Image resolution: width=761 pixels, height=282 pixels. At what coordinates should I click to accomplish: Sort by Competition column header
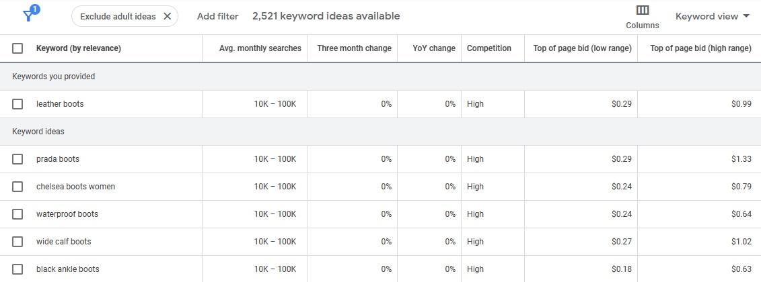point(489,48)
